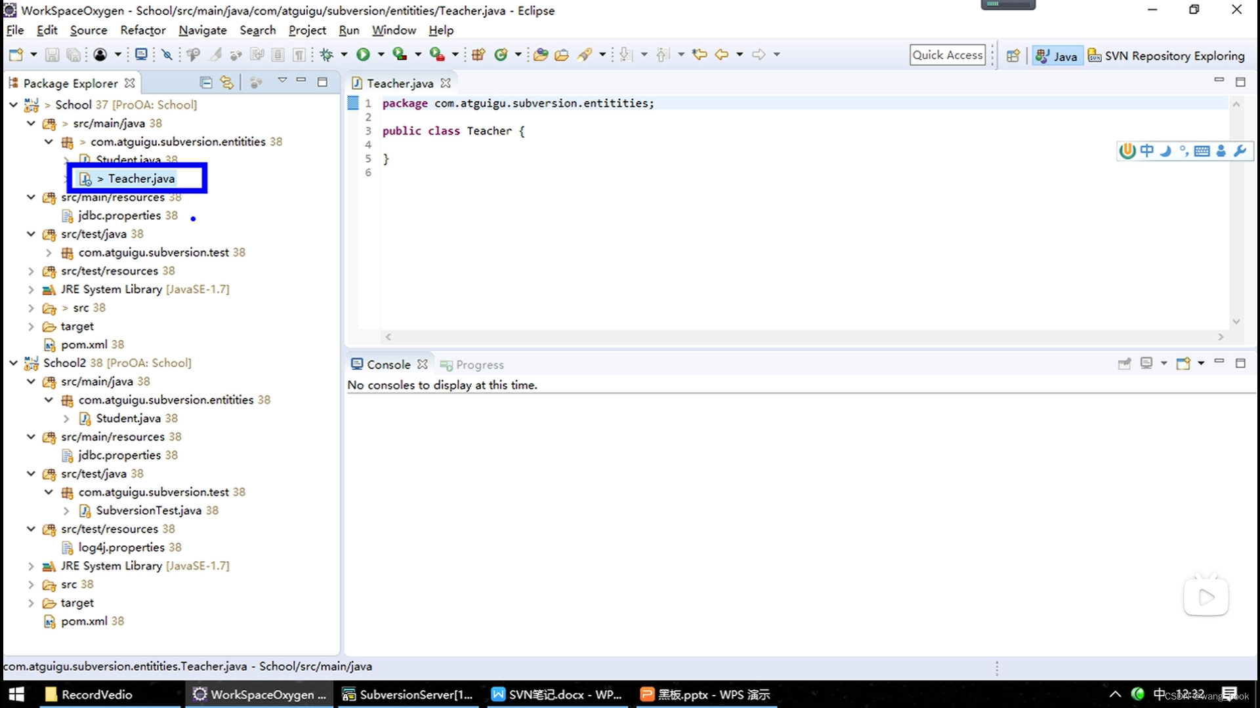Click the IME soft keyboard icon
The image size is (1260, 708).
coord(1202,151)
